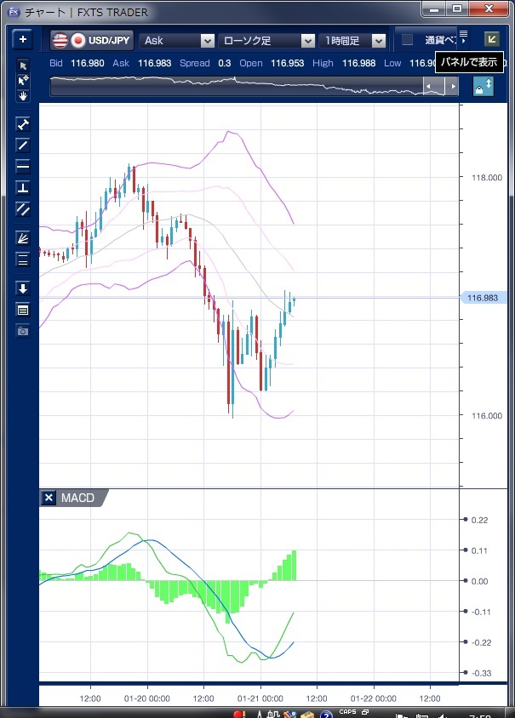
Task: Select the arrow pointer tool
Action: 23,66
